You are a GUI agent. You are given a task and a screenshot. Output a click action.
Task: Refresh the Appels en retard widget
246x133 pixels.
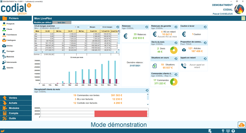pos(205,59)
